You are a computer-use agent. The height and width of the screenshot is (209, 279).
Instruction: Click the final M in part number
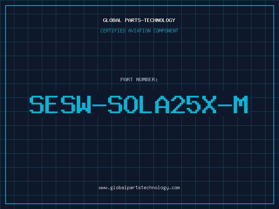pyautogui.click(x=241, y=104)
